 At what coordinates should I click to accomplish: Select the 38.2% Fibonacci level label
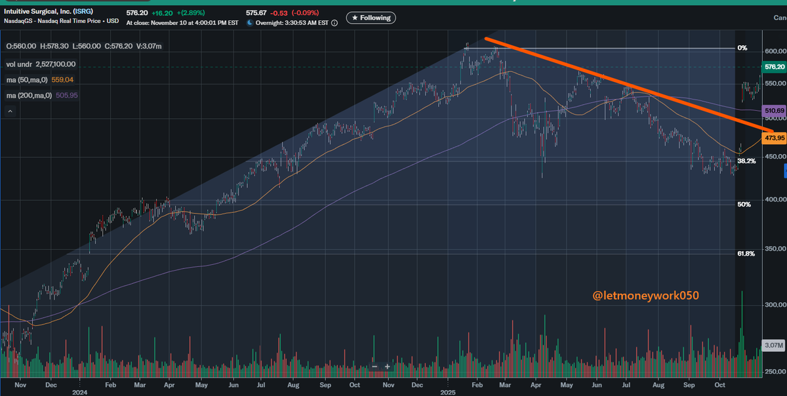pos(746,161)
